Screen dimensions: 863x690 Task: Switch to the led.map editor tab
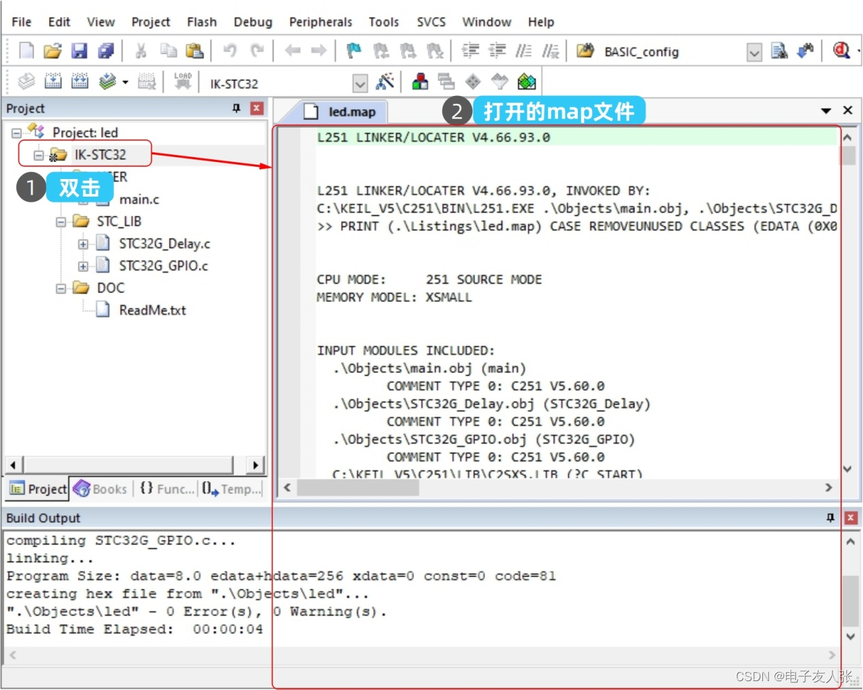pyautogui.click(x=342, y=112)
